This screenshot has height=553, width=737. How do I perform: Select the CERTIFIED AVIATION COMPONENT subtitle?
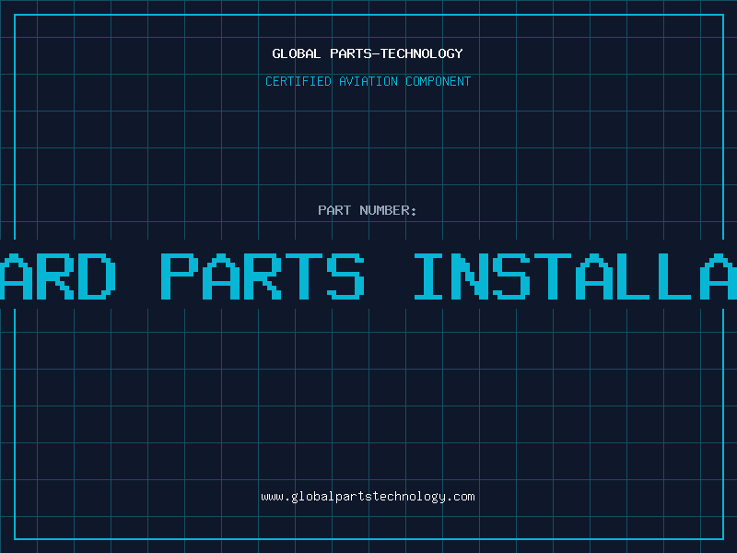click(368, 81)
